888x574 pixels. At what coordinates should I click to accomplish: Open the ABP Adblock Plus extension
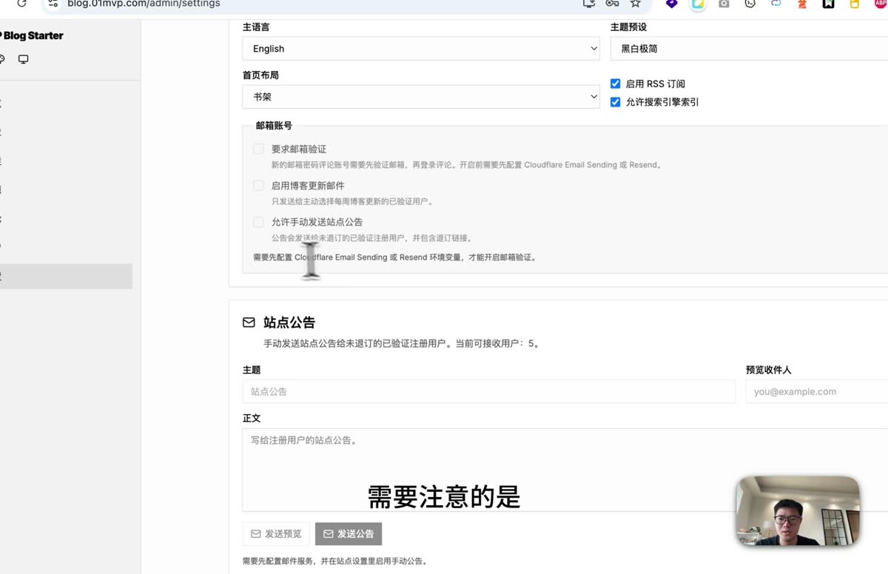pos(880,4)
